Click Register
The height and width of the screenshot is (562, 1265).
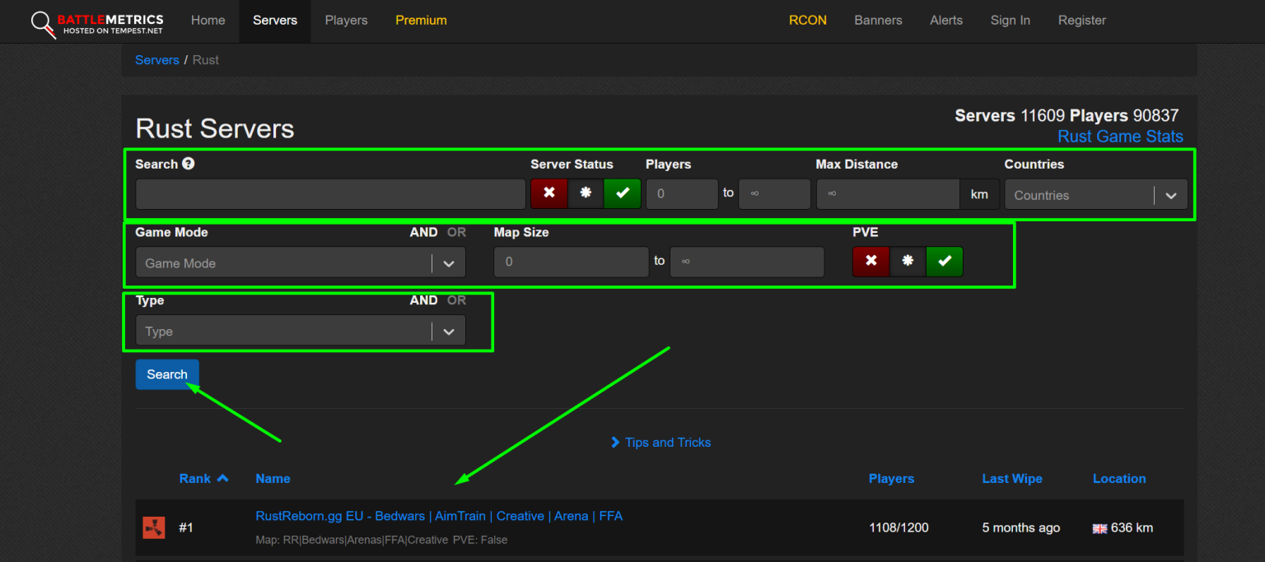click(1082, 21)
